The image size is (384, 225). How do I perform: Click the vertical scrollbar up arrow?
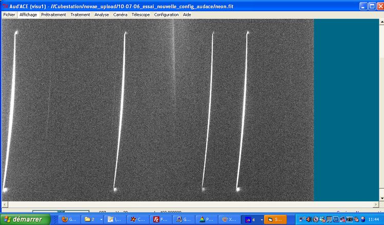click(381, 22)
